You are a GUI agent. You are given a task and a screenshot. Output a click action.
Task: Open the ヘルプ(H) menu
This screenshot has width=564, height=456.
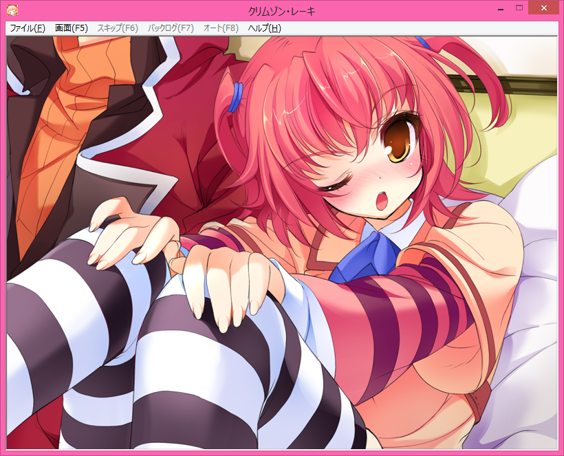[x=264, y=28]
